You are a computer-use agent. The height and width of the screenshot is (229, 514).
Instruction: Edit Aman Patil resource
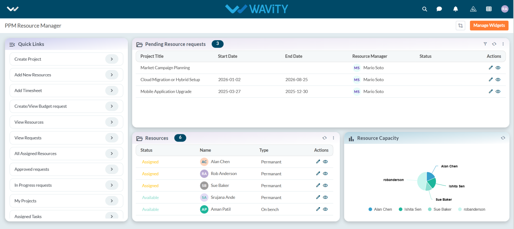(318, 209)
